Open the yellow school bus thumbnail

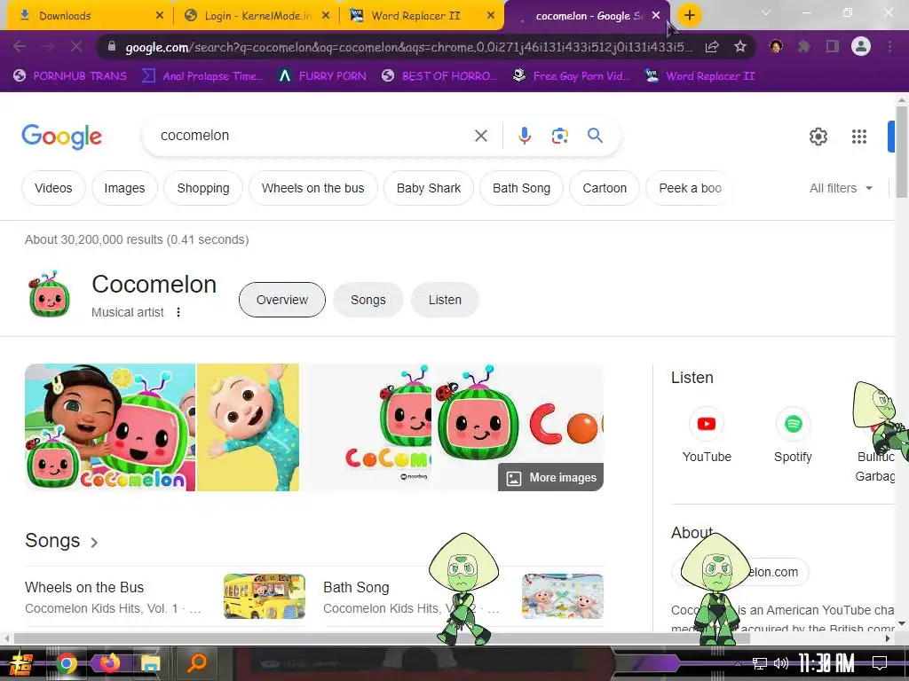(265, 596)
